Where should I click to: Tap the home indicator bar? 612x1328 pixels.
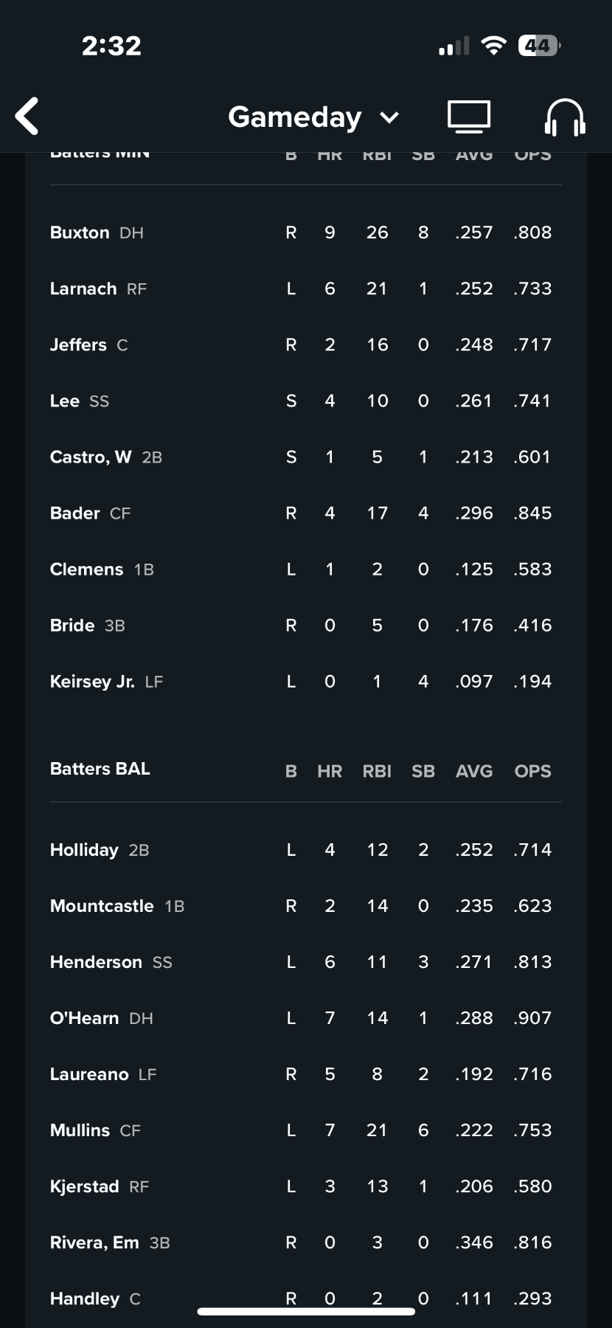click(306, 1311)
